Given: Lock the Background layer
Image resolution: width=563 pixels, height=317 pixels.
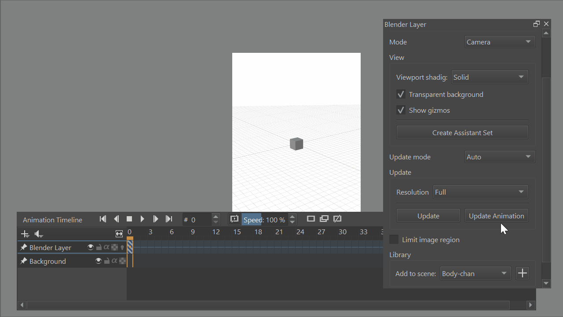Looking at the screenshot, I should [x=107, y=261].
